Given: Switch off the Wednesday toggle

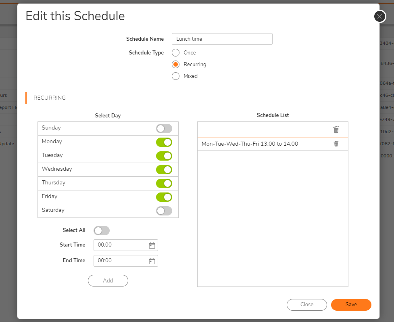Looking at the screenshot, I should [x=164, y=169].
